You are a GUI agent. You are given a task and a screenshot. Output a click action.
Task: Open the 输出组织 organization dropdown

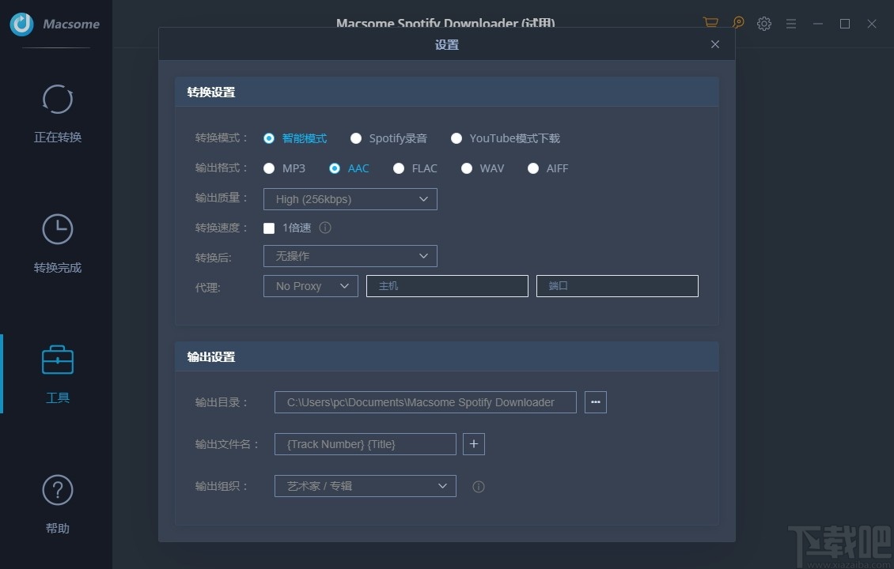pyautogui.click(x=364, y=486)
